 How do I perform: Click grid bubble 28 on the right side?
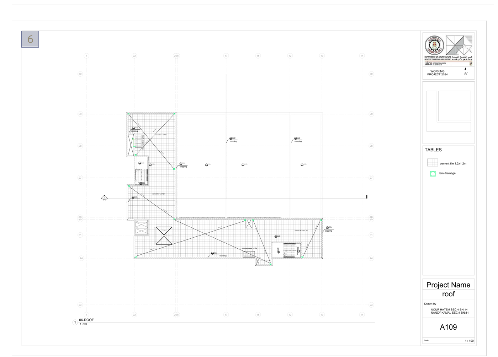[x=371, y=146]
